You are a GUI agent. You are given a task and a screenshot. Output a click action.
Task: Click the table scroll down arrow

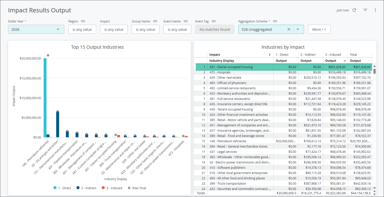tap(374, 188)
